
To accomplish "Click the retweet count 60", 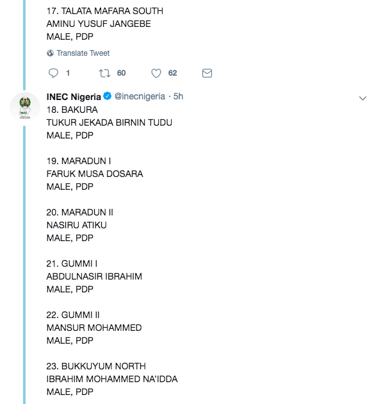I will (x=121, y=73).
